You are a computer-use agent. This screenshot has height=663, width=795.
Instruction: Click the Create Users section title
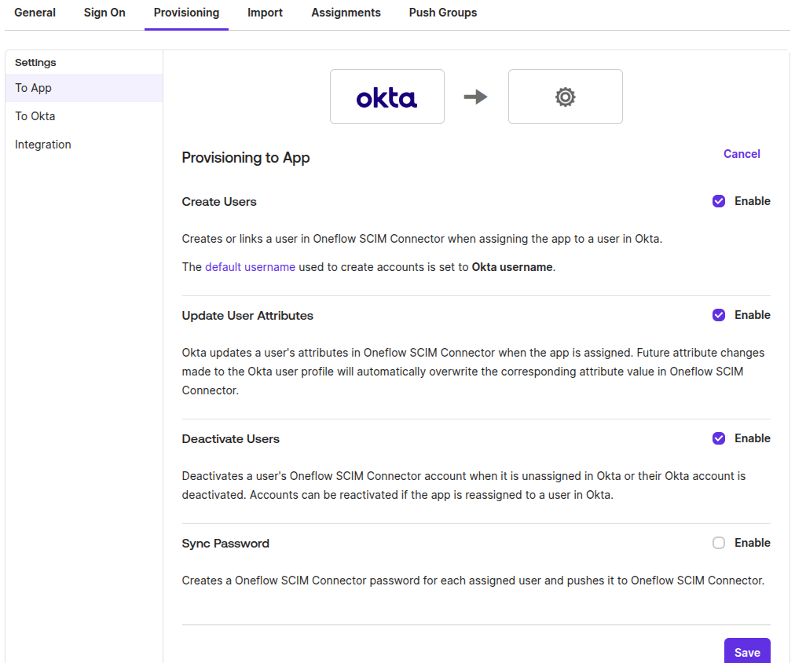[x=219, y=202]
